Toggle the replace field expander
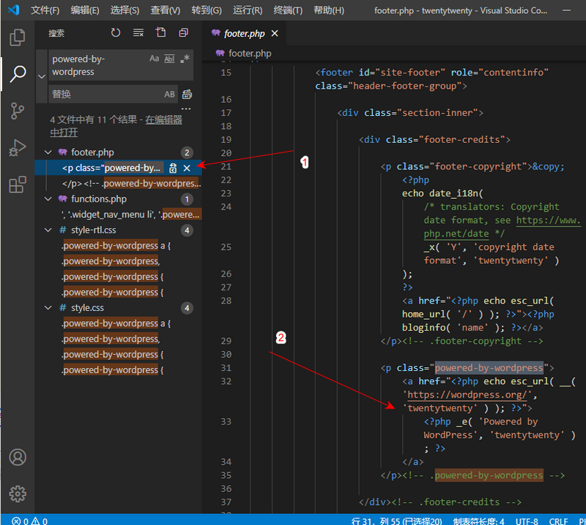Image resolution: width=586 pixels, height=525 pixels. tap(42, 76)
